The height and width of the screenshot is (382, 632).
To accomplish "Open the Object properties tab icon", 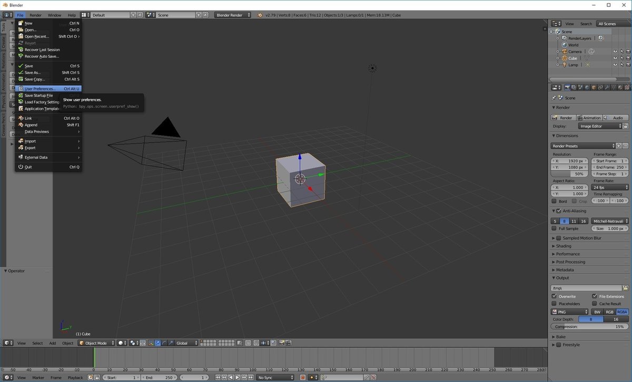I will pyautogui.click(x=594, y=87).
